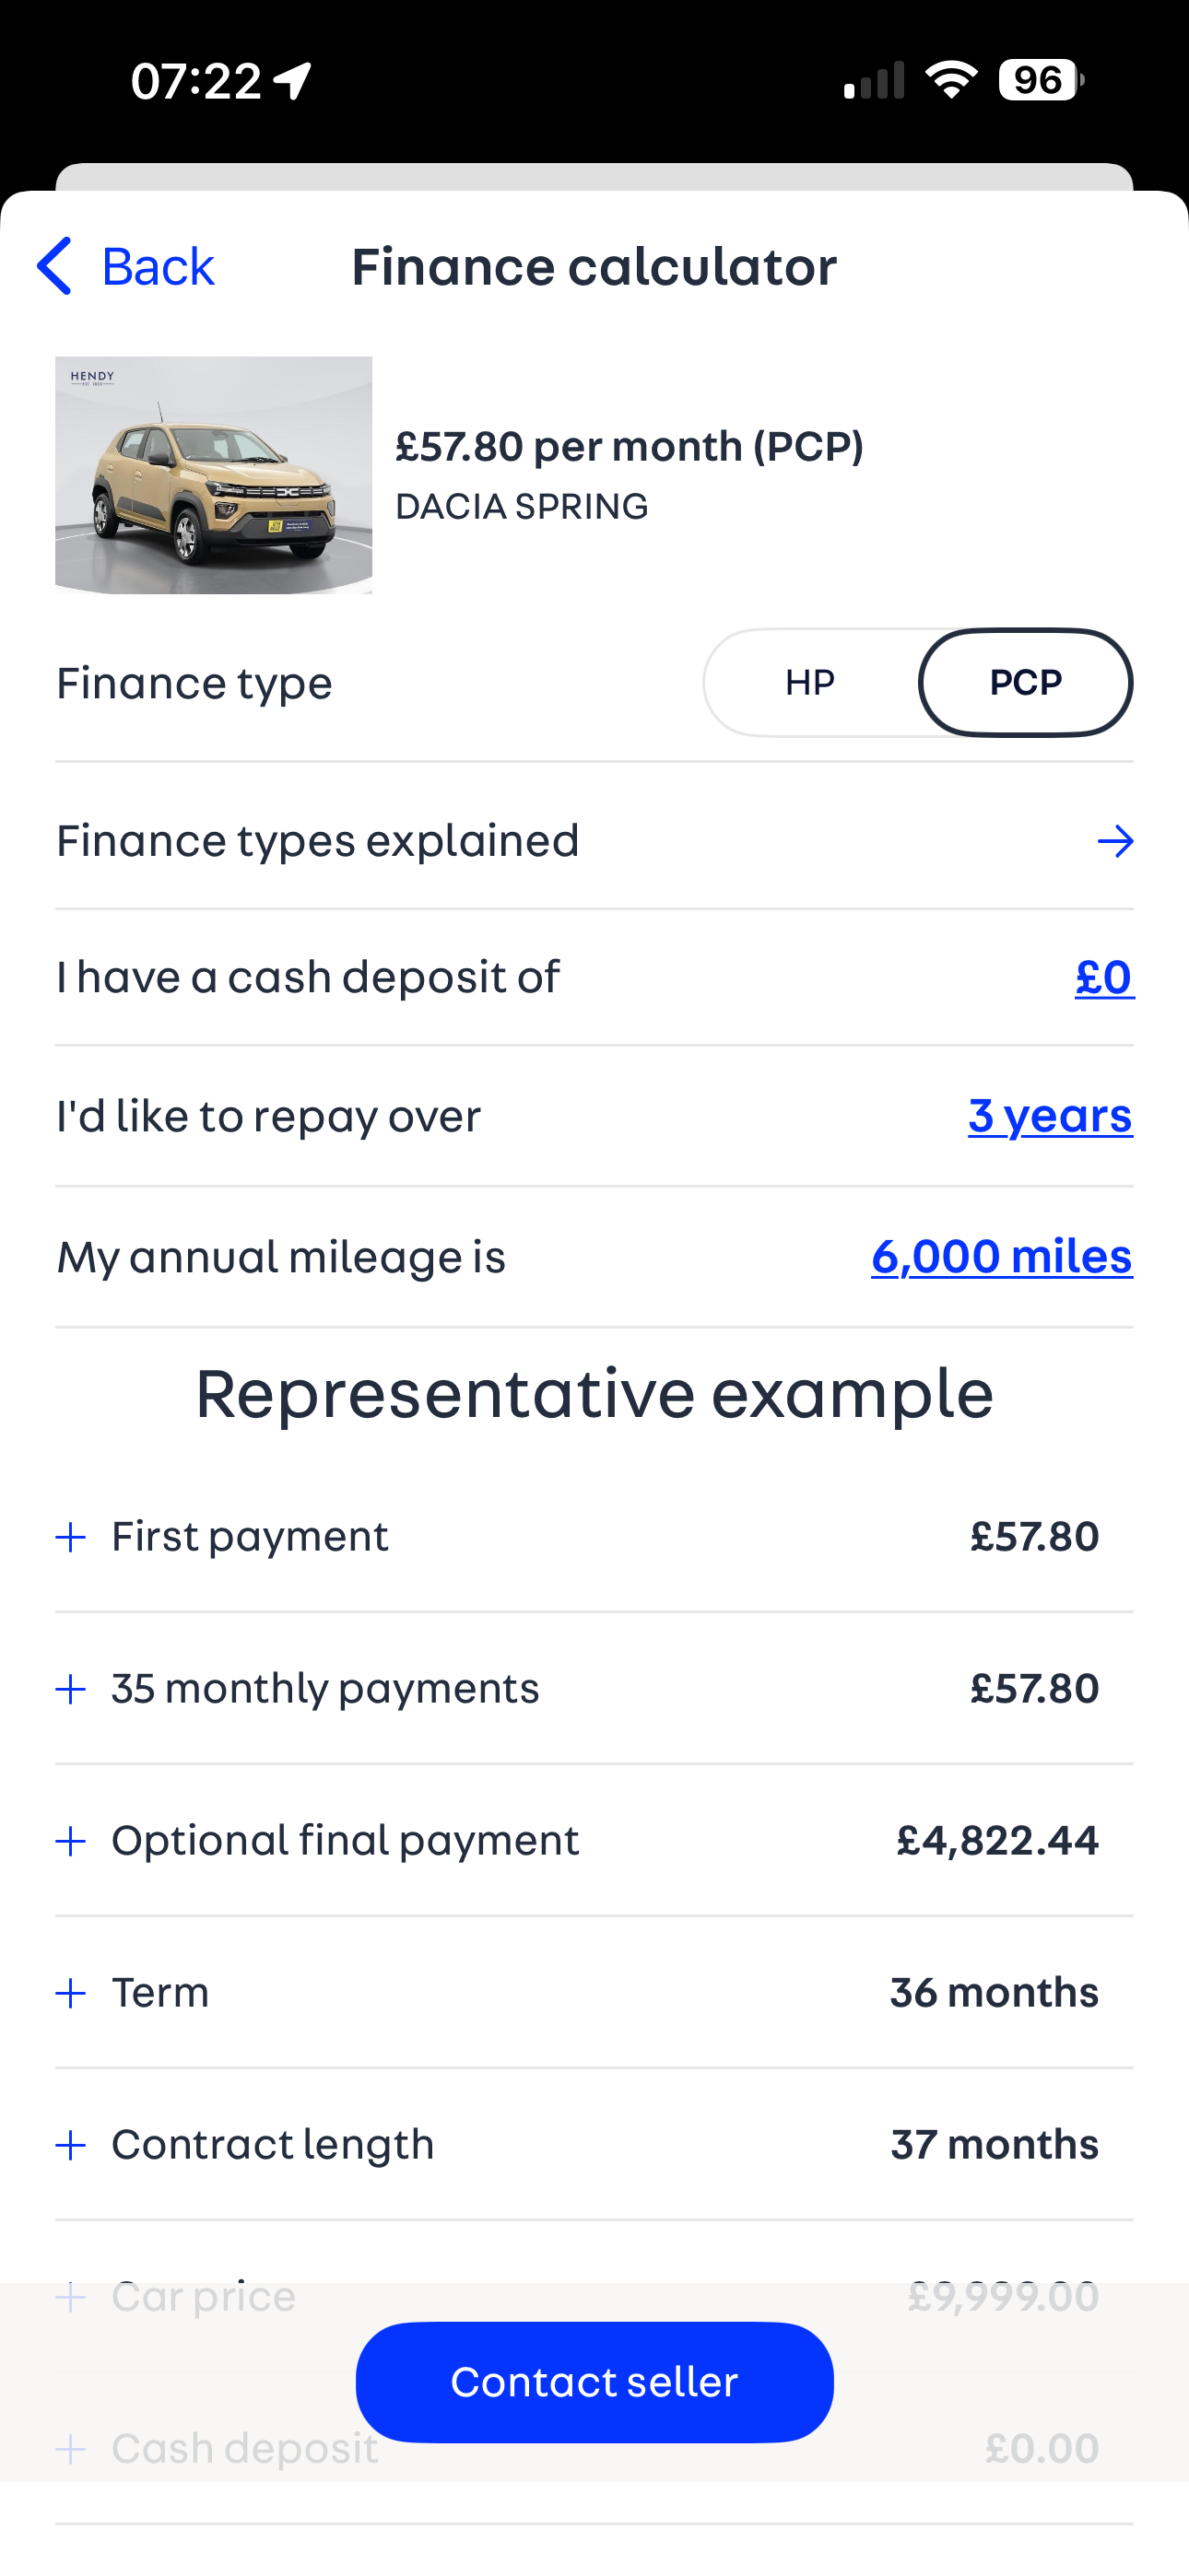This screenshot has height=2576, width=1189.
Task: Expand the Cash deposit row
Action: (x=244, y=2449)
